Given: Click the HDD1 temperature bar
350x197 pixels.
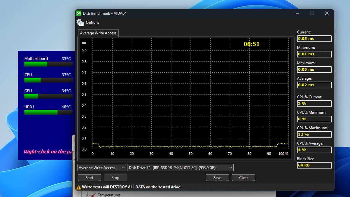Looking at the screenshot, I should point(48,112).
